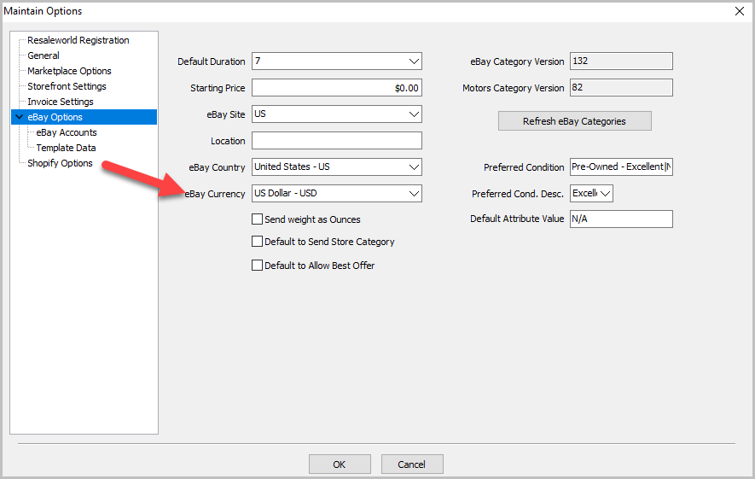The image size is (755, 479).
Task: Click the Starting Price field
Action: (x=337, y=88)
